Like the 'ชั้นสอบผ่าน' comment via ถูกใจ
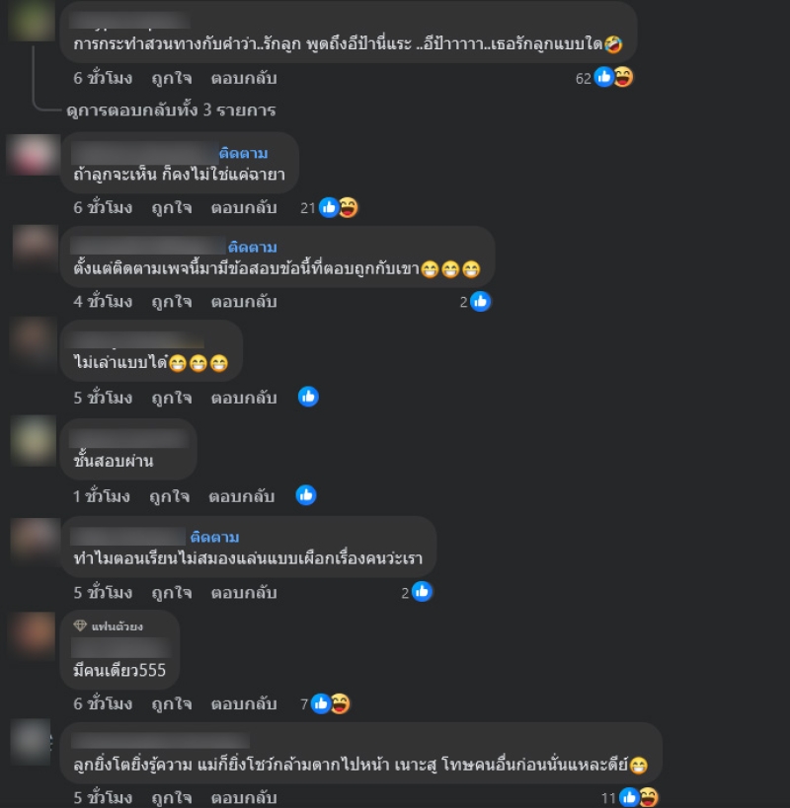 click(x=169, y=497)
